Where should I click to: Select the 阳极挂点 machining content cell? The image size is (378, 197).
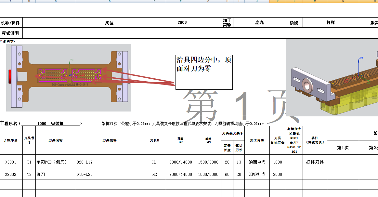click(x=257, y=174)
